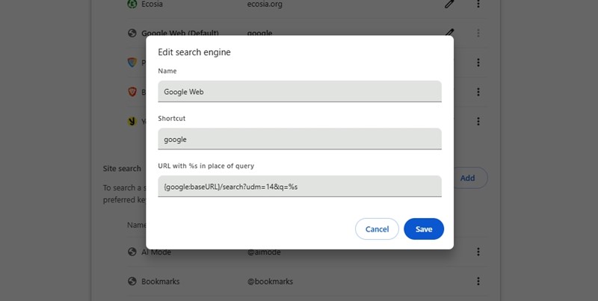Click the globe icon beside Google Web (Default)
This screenshot has width=598, height=301.
point(132,34)
